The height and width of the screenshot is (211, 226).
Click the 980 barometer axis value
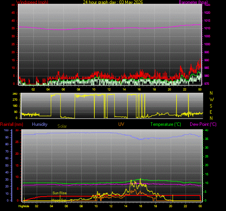[207, 76]
